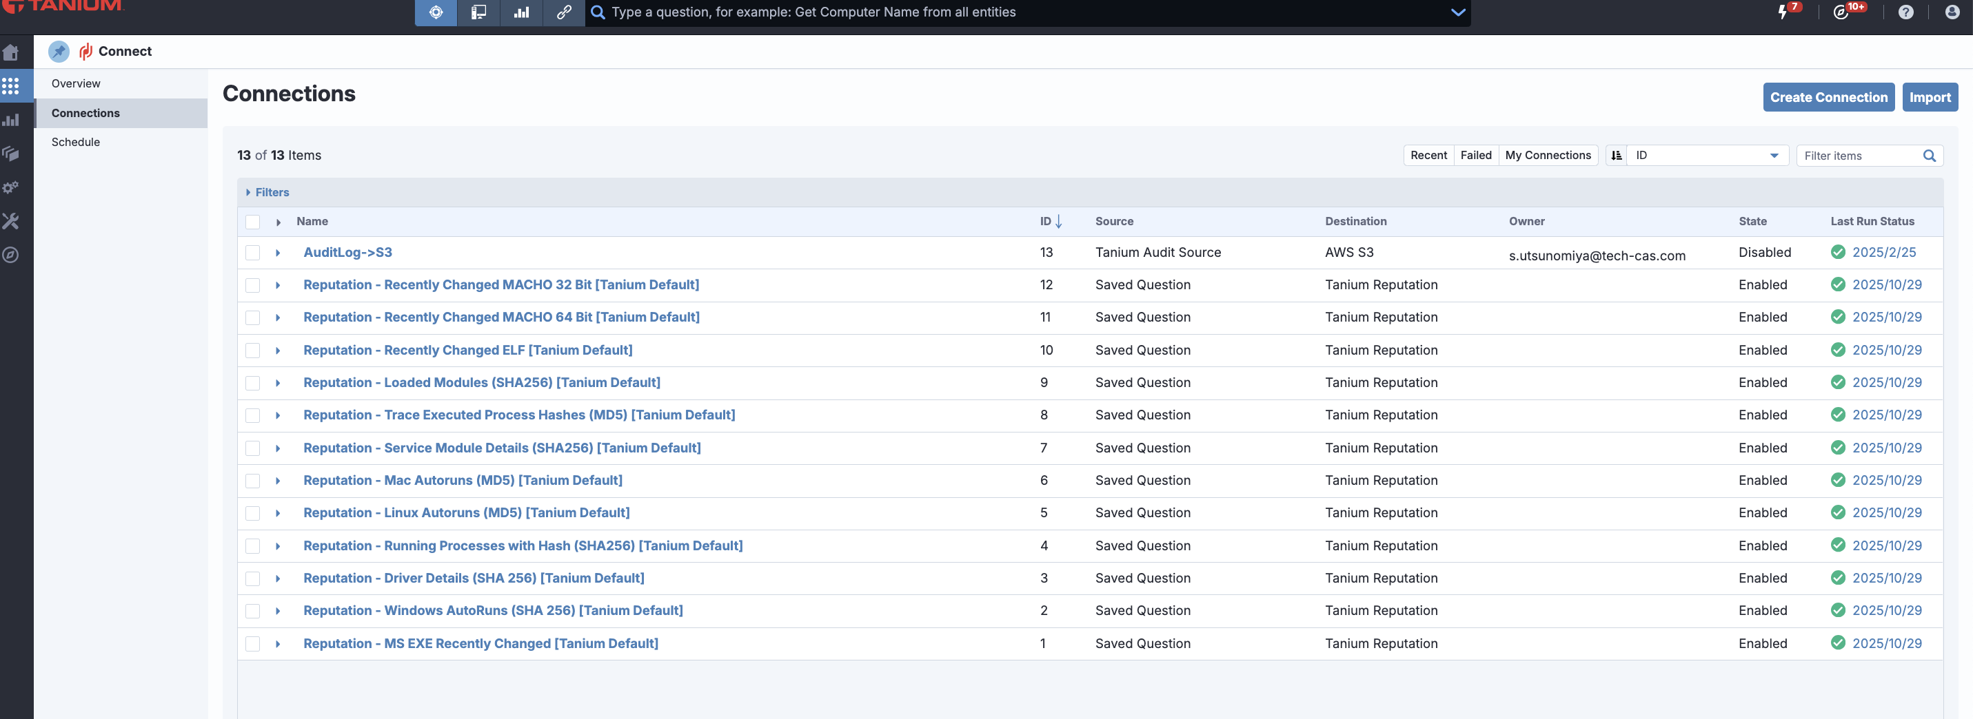Toggle the sort direction icon beside ID

[1616, 155]
